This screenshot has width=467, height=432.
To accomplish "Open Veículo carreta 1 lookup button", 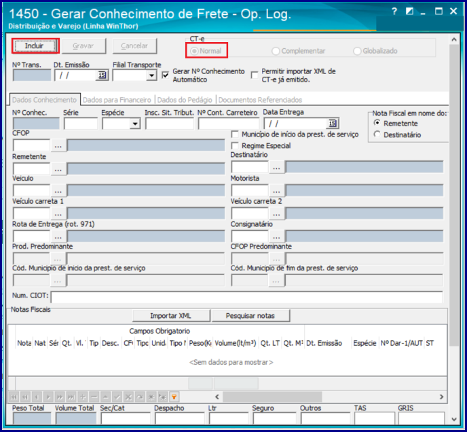I will coord(58,213).
